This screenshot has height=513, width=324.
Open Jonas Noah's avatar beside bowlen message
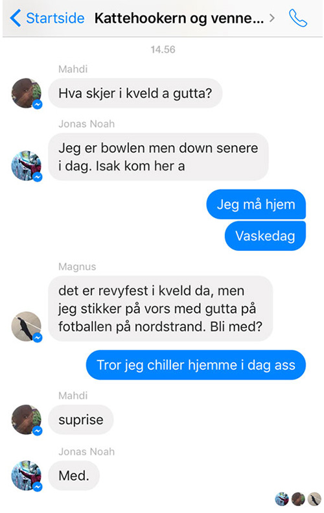(27, 165)
